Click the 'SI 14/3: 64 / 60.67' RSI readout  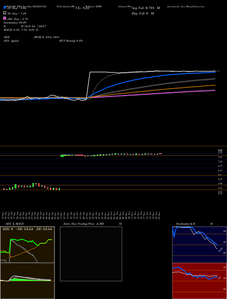[x=32, y=26]
